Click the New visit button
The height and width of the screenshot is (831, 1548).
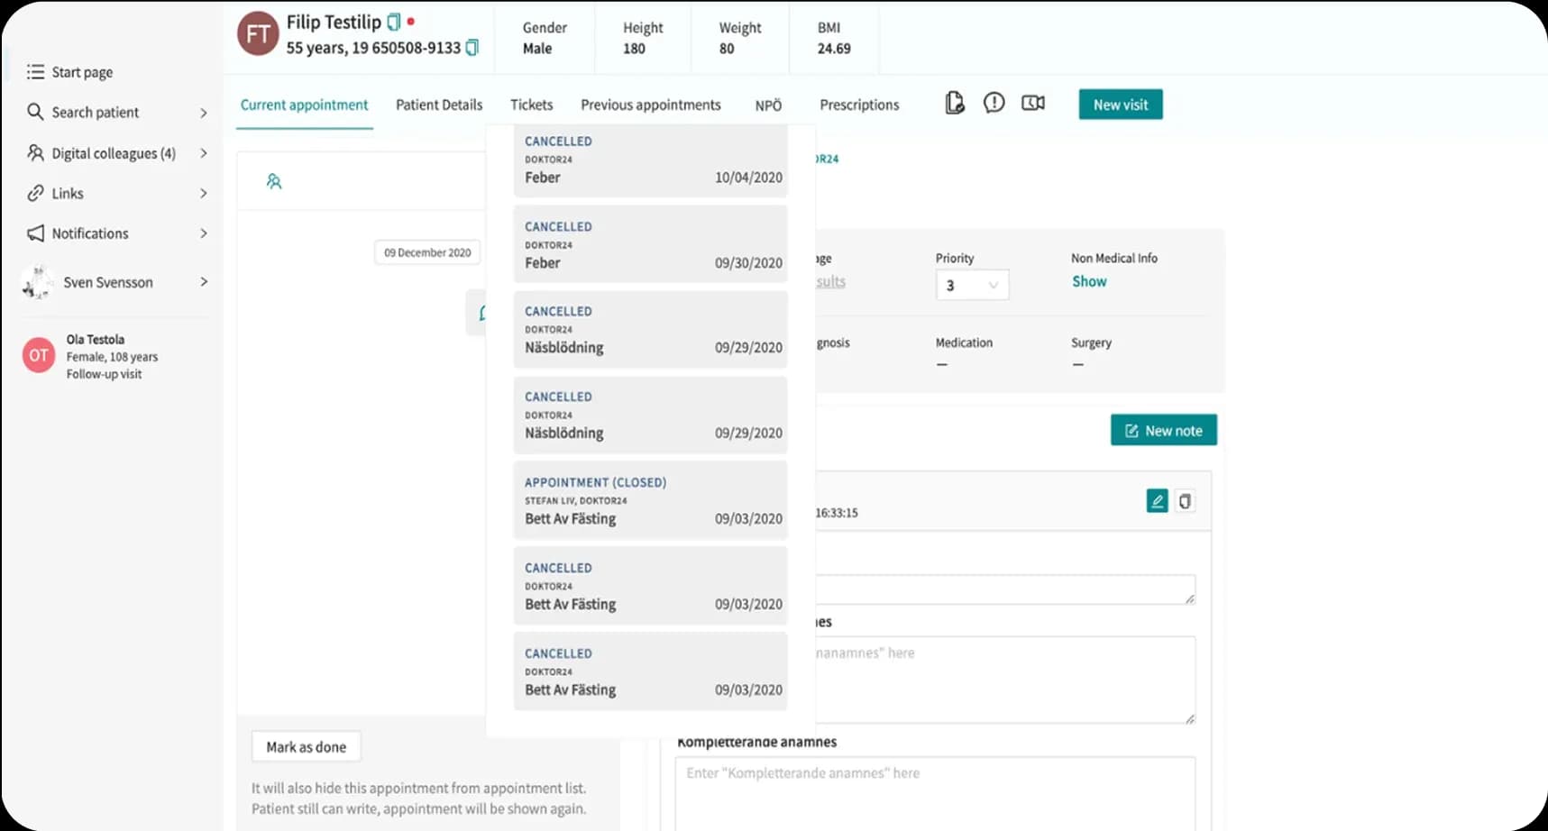(1121, 105)
